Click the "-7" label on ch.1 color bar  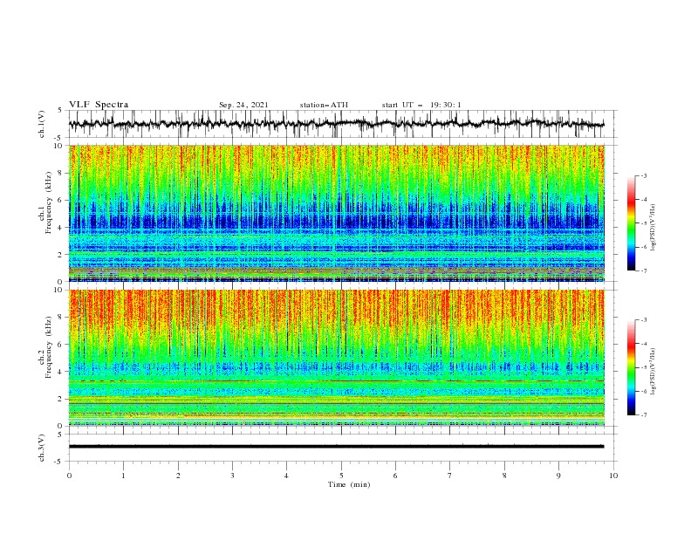coord(644,270)
